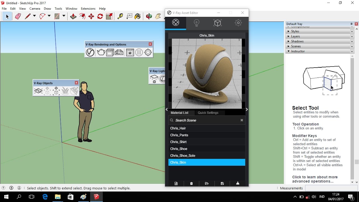359x202 pixels.
Task: Select Chris_Shirt material
Action: click(x=207, y=142)
